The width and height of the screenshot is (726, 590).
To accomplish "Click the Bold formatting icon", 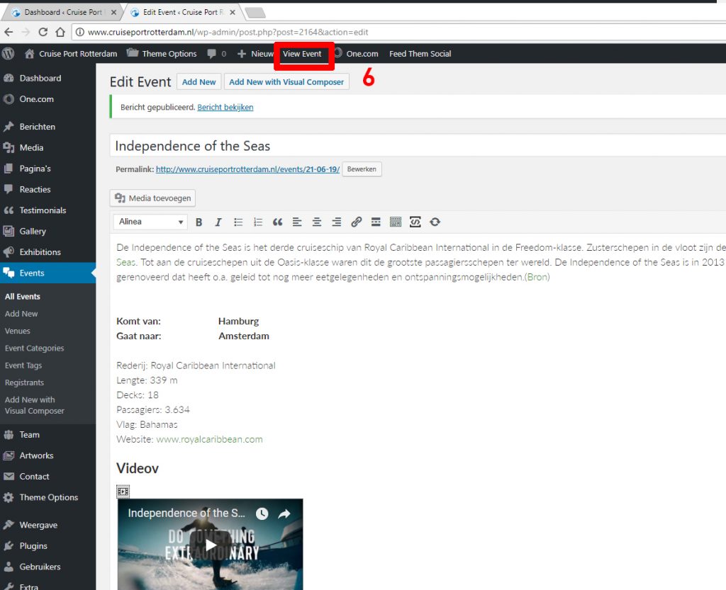I will 199,222.
